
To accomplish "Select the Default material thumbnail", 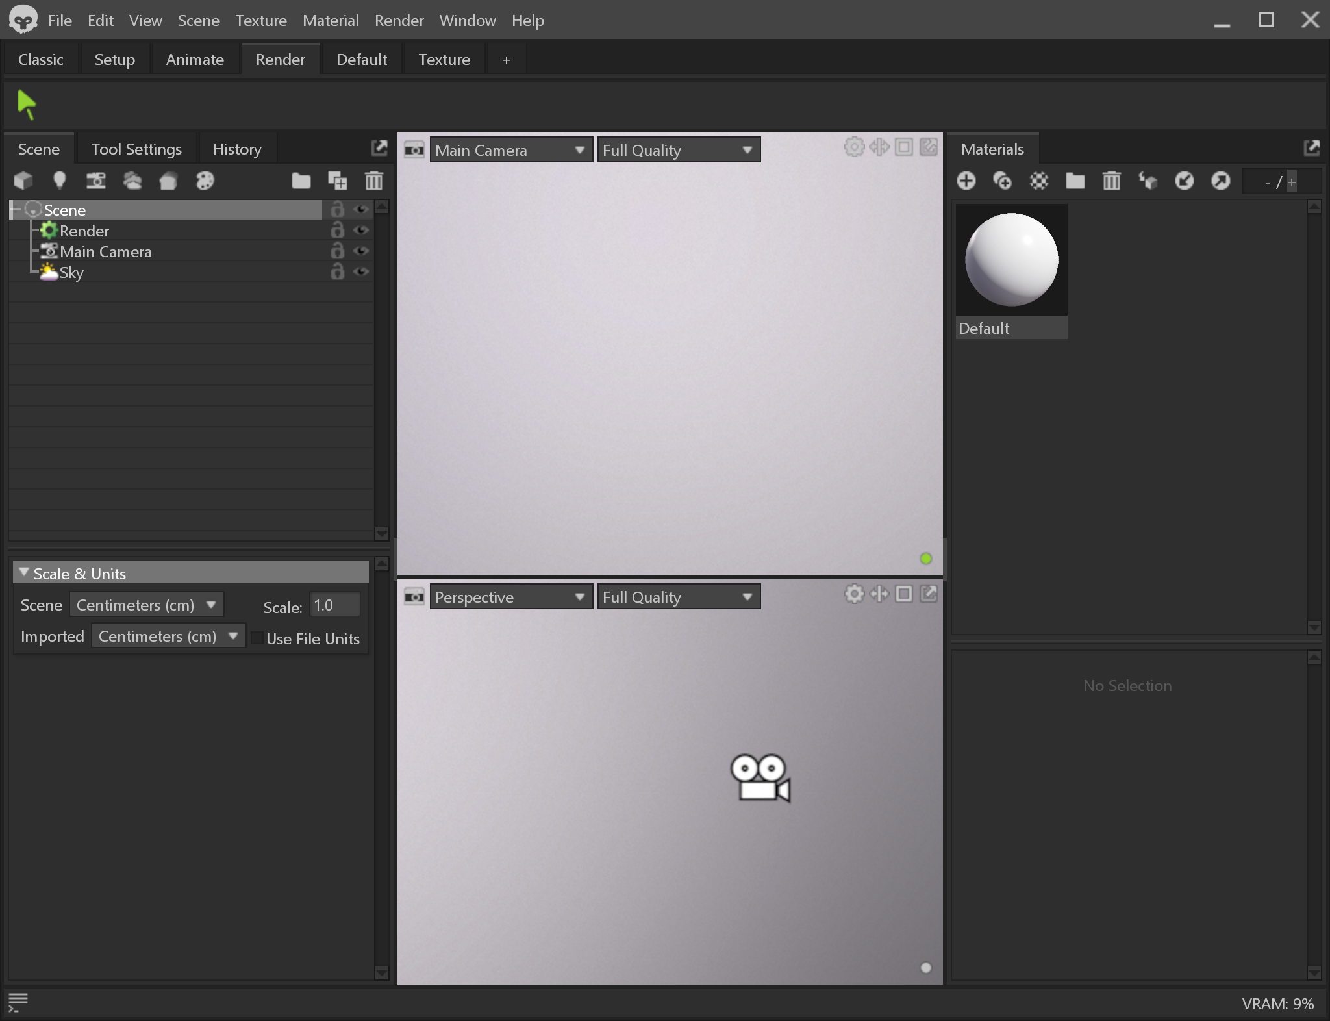I will [x=1011, y=260].
